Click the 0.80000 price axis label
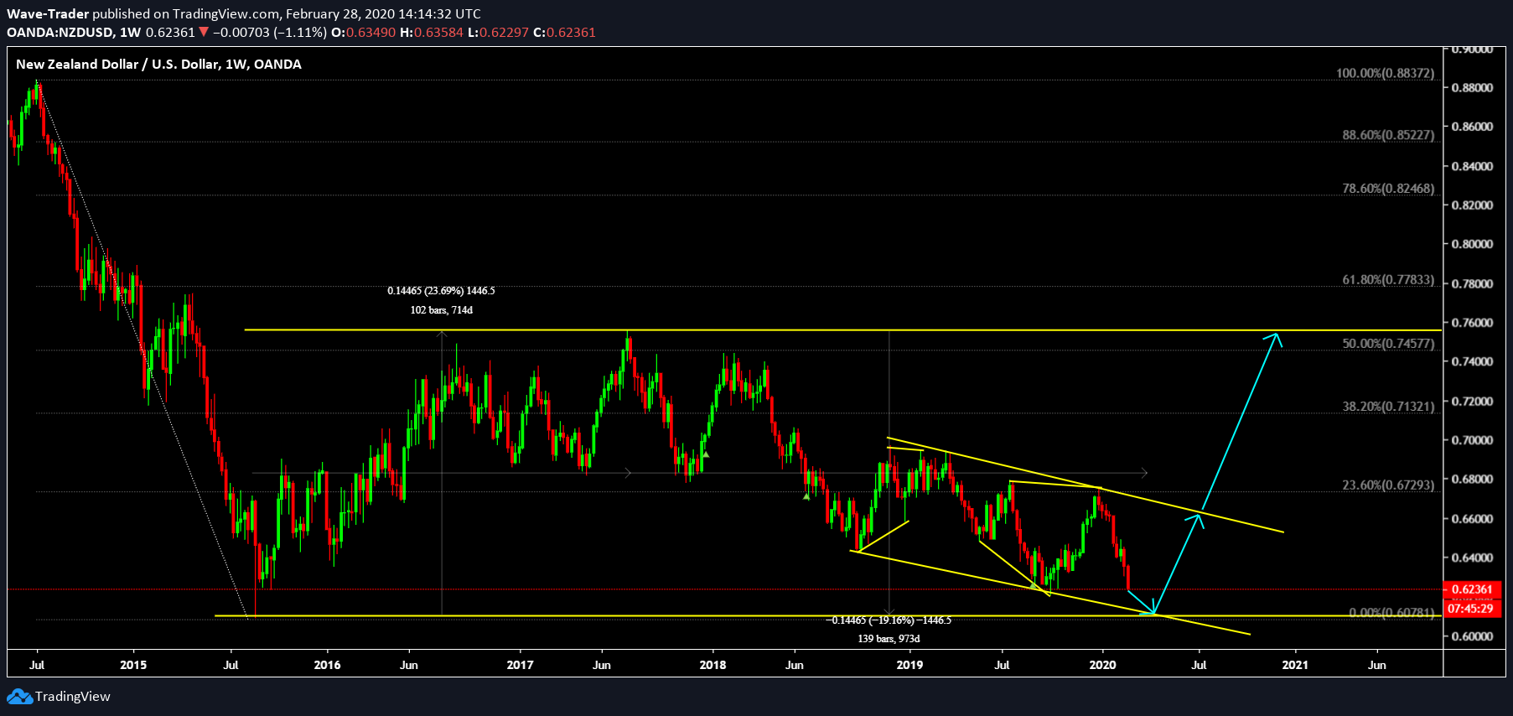1513x716 pixels. click(x=1472, y=245)
